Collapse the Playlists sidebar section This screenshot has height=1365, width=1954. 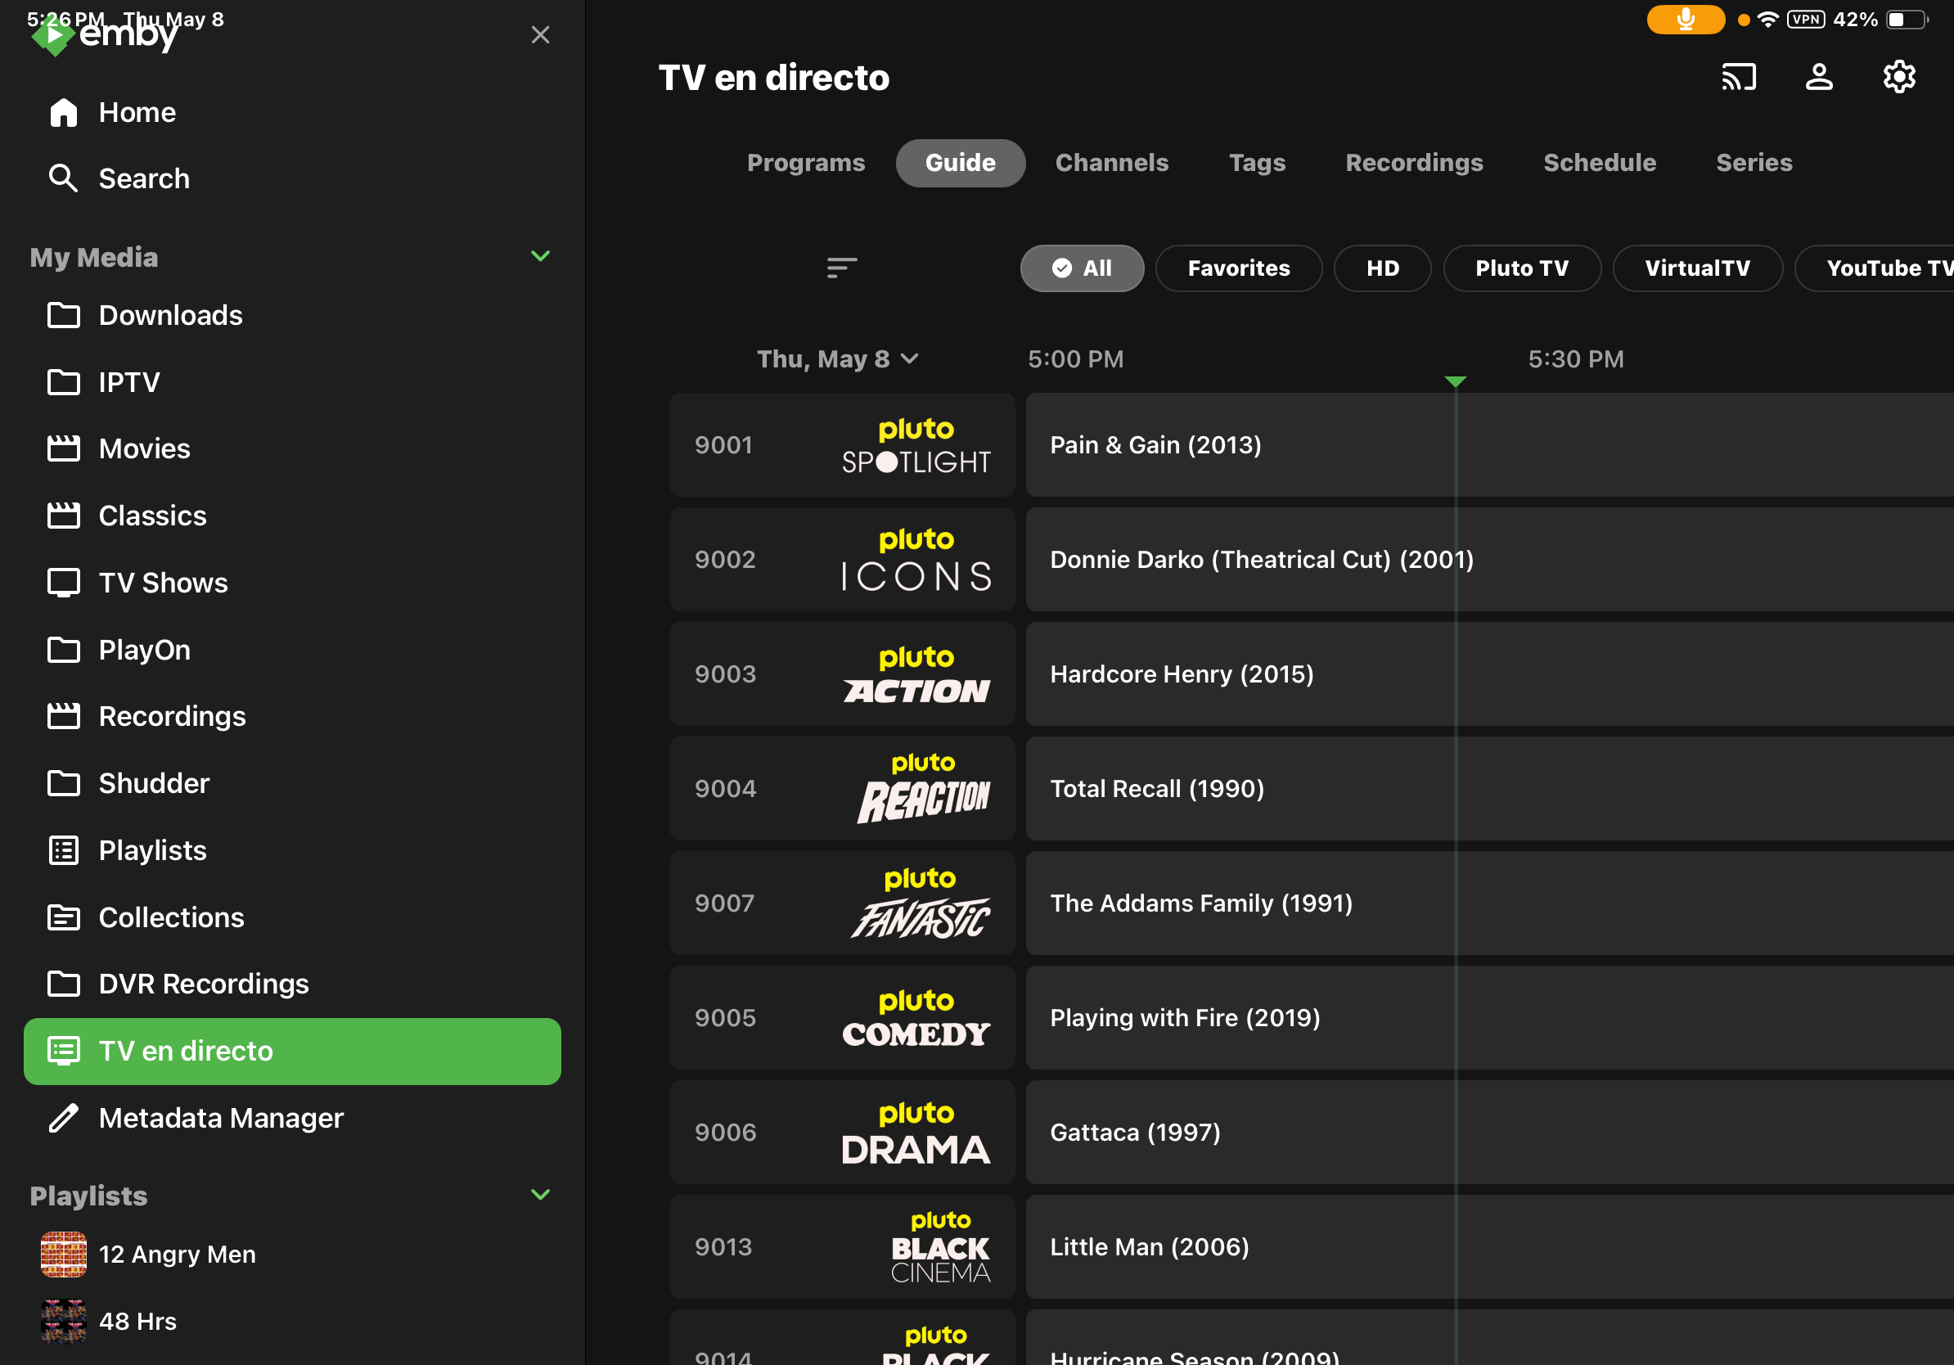(539, 1195)
